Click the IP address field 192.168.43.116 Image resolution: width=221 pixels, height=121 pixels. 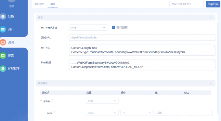(x=187, y=4)
